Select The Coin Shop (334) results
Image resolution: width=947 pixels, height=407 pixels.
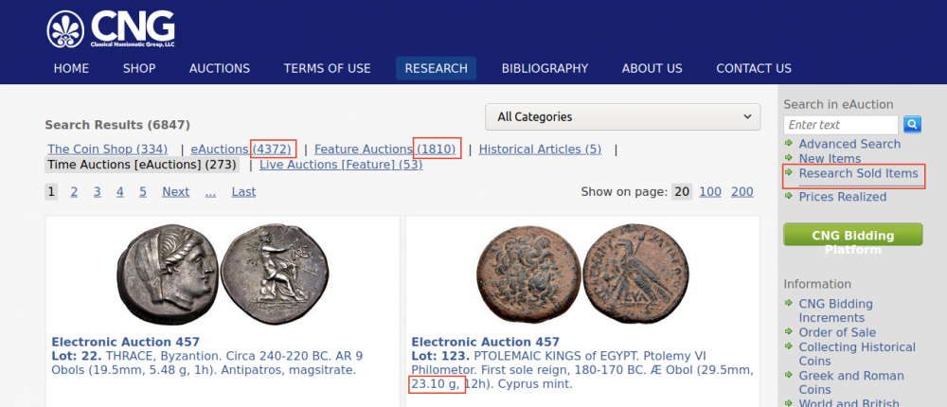click(x=108, y=150)
